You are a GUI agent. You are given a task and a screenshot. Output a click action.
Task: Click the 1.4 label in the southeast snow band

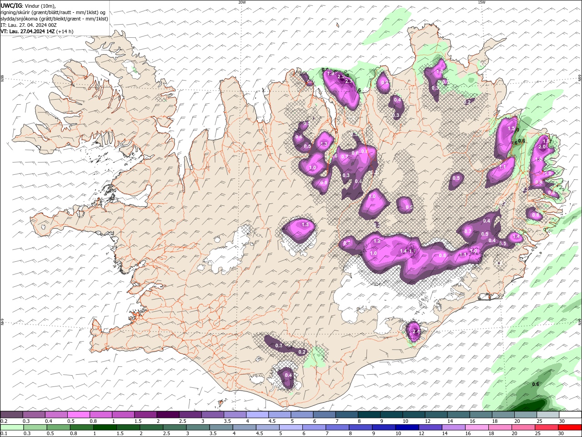[x=403, y=251]
